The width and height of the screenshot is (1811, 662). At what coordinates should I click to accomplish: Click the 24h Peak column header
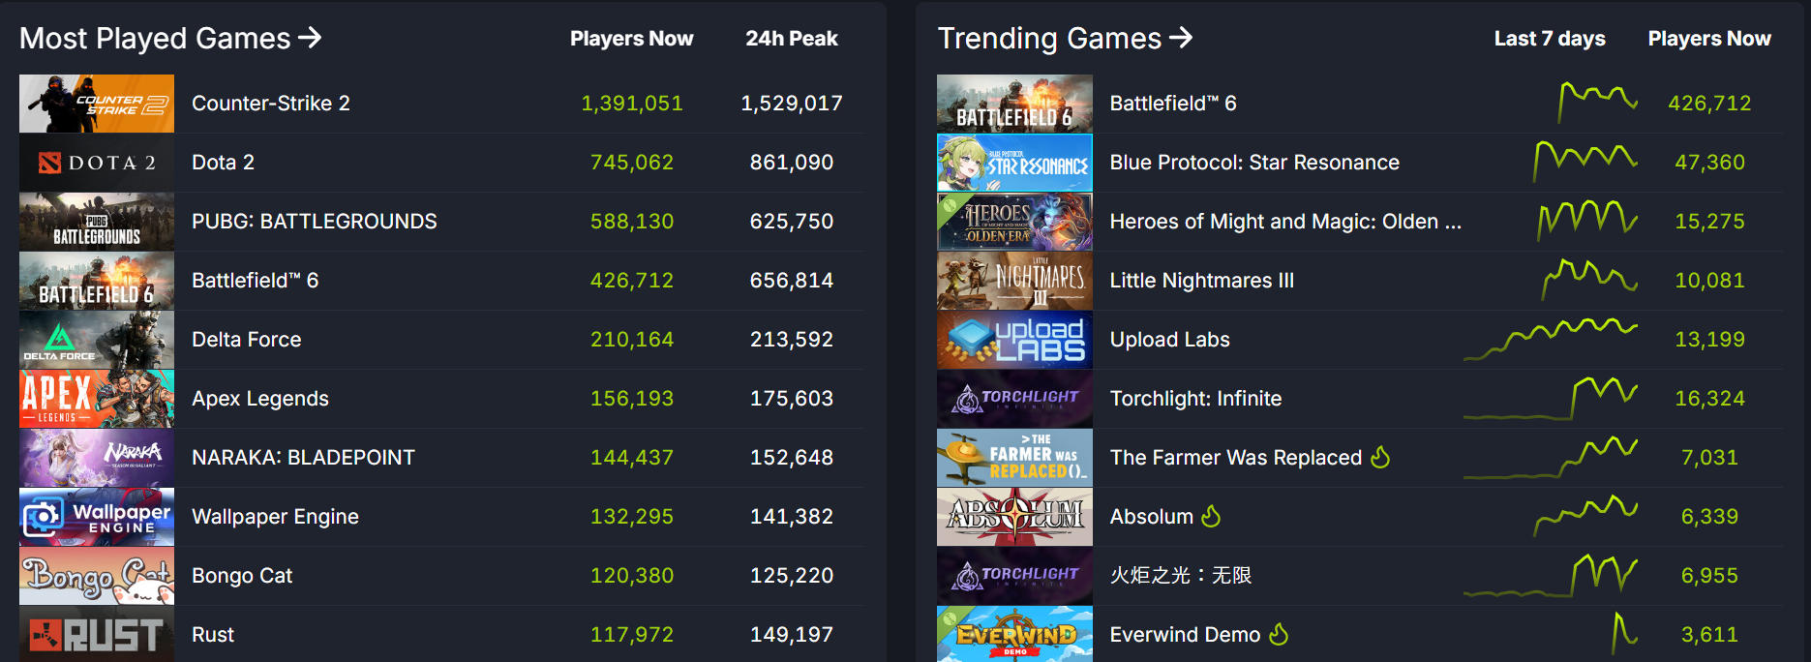[x=791, y=39]
